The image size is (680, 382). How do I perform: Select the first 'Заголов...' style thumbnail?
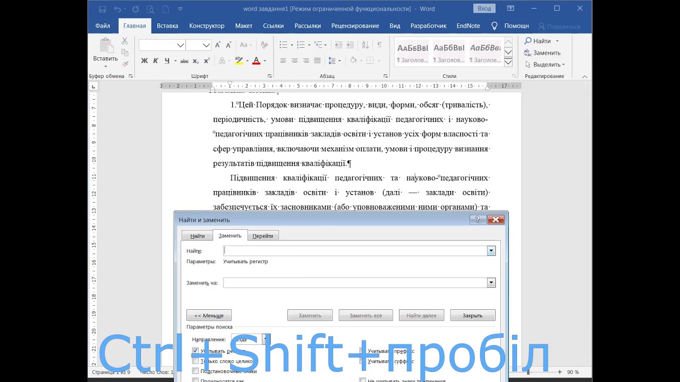[x=412, y=53]
